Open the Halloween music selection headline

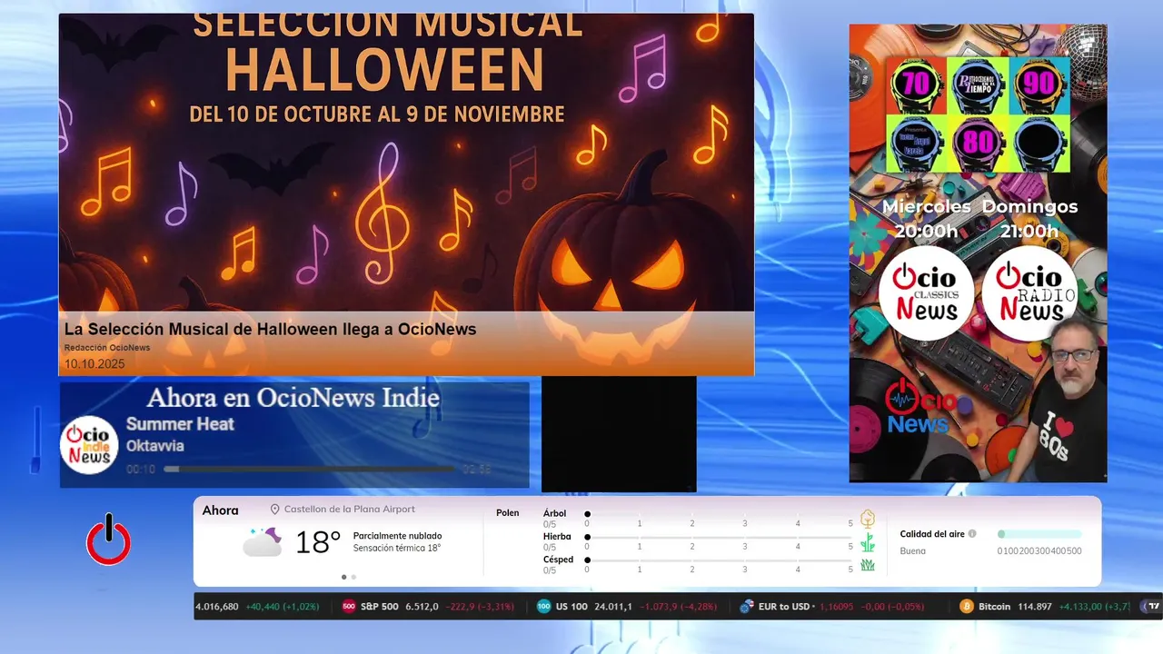[270, 329]
